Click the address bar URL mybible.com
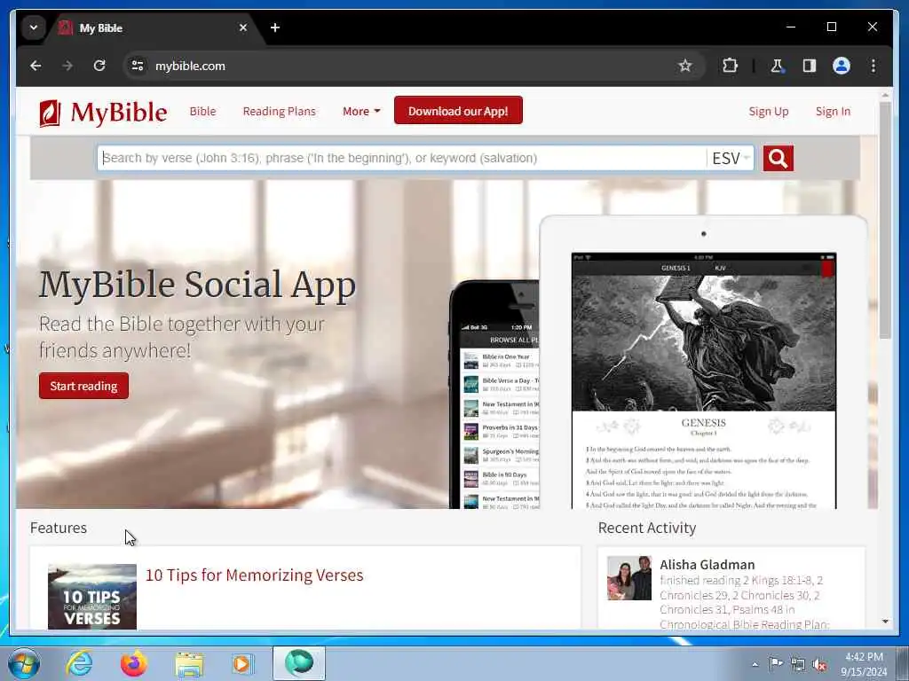This screenshot has height=681, width=909. [x=190, y=66]
